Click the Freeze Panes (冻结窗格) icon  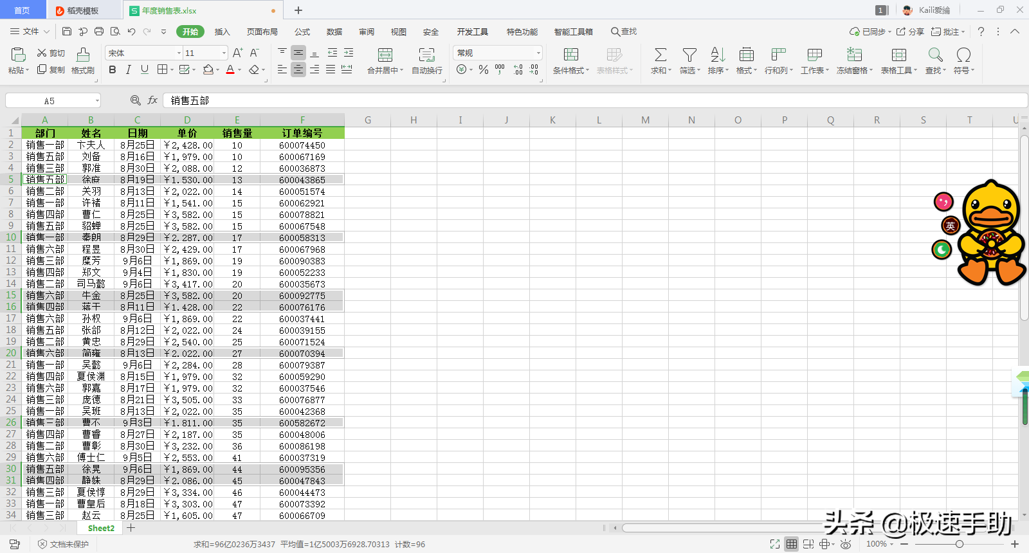pyautogui.click(x=855, y=55)
